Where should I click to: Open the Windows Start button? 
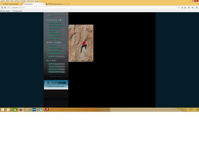(x=3, y=110)
